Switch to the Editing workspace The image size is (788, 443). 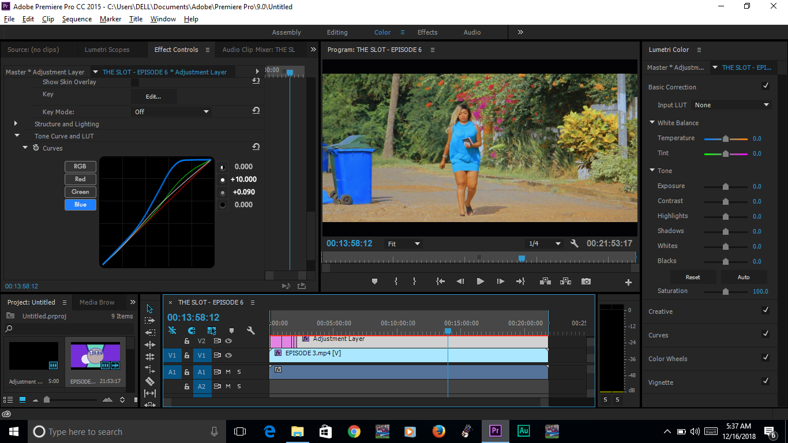click(337, 32)
